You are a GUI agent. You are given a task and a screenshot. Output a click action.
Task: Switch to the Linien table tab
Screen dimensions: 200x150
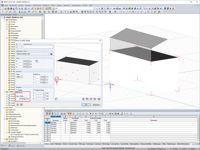pos(52,144)
